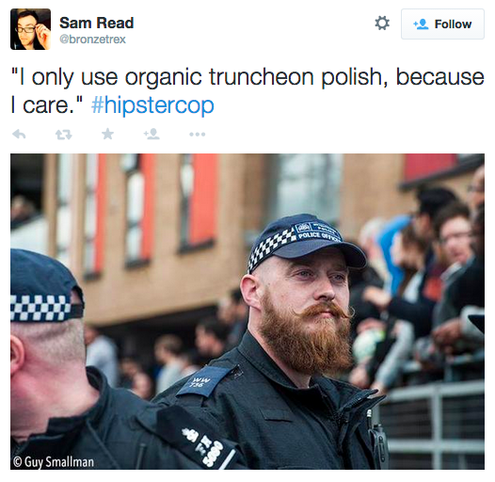Screen dimensions: 495x482
Task: Click the POLICE OFFICER cap badge
Action: [x=319, y=232]
